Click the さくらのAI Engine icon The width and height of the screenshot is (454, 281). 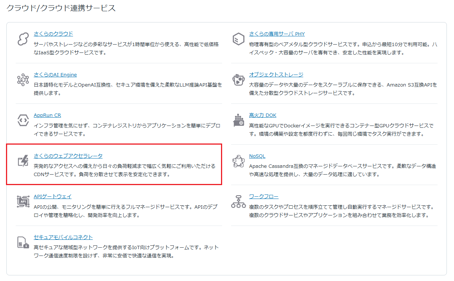click(x=23, y=80)
